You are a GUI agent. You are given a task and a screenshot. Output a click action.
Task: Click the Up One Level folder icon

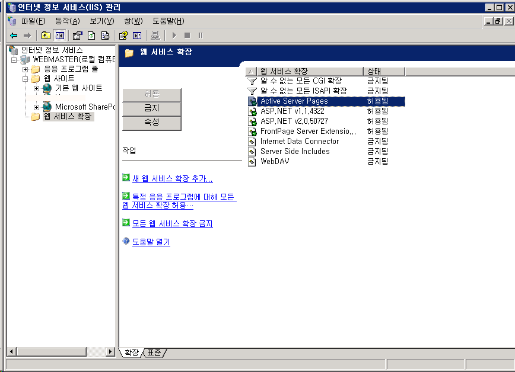(x=46, y=36)
